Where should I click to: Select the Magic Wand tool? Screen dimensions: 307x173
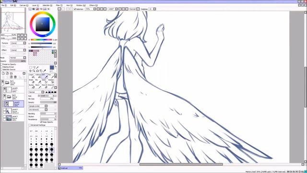coord(37,67)
